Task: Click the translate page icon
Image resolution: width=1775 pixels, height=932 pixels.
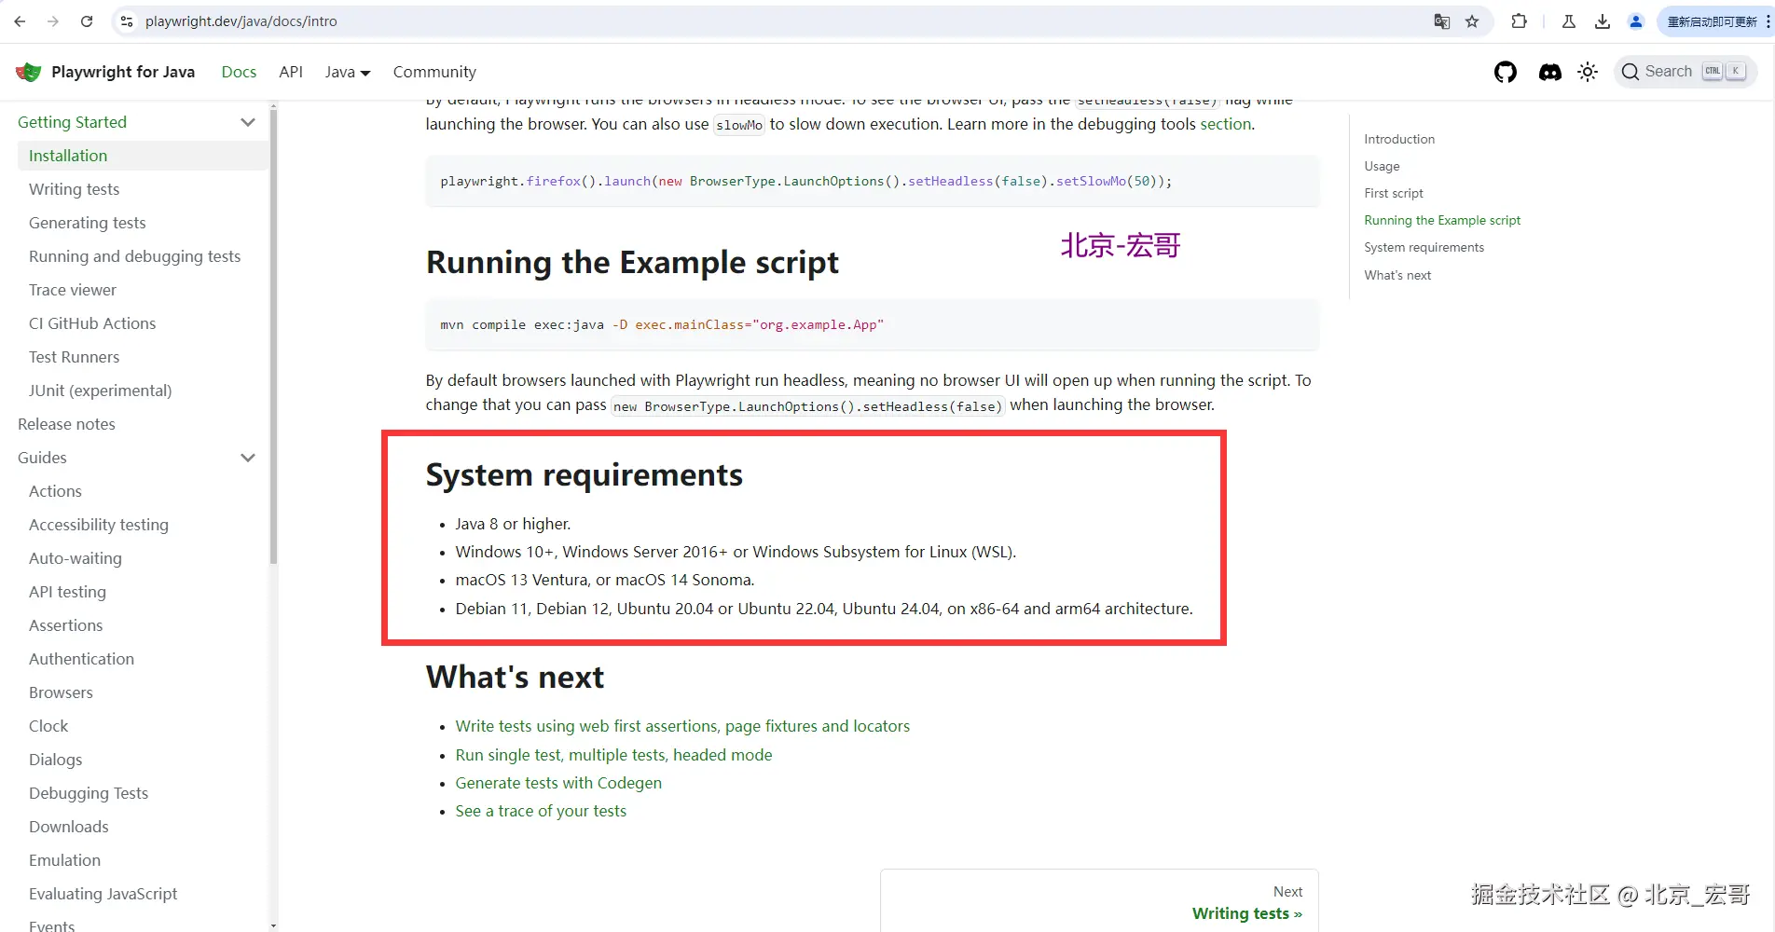Action: [x=1441, y=21]
